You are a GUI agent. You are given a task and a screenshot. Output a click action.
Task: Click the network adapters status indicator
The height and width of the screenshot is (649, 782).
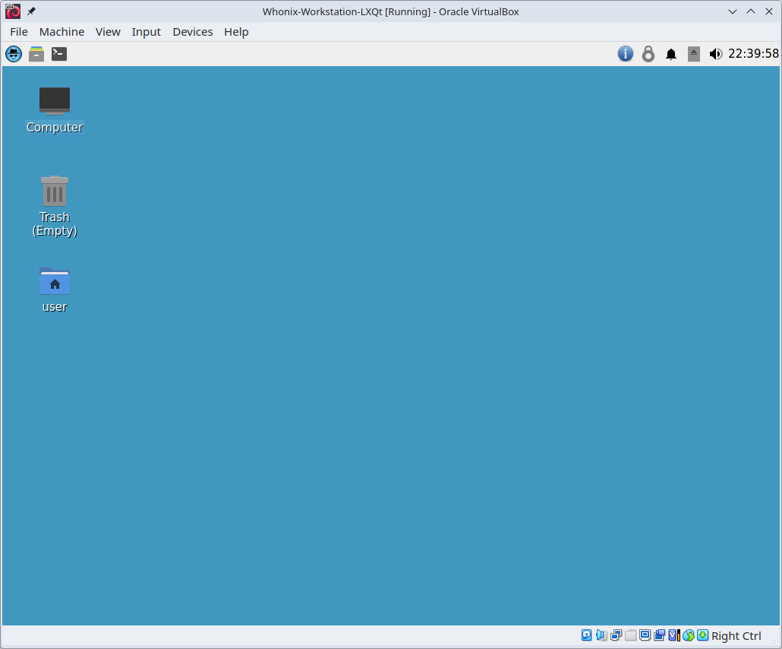click(x=616, y=635)
